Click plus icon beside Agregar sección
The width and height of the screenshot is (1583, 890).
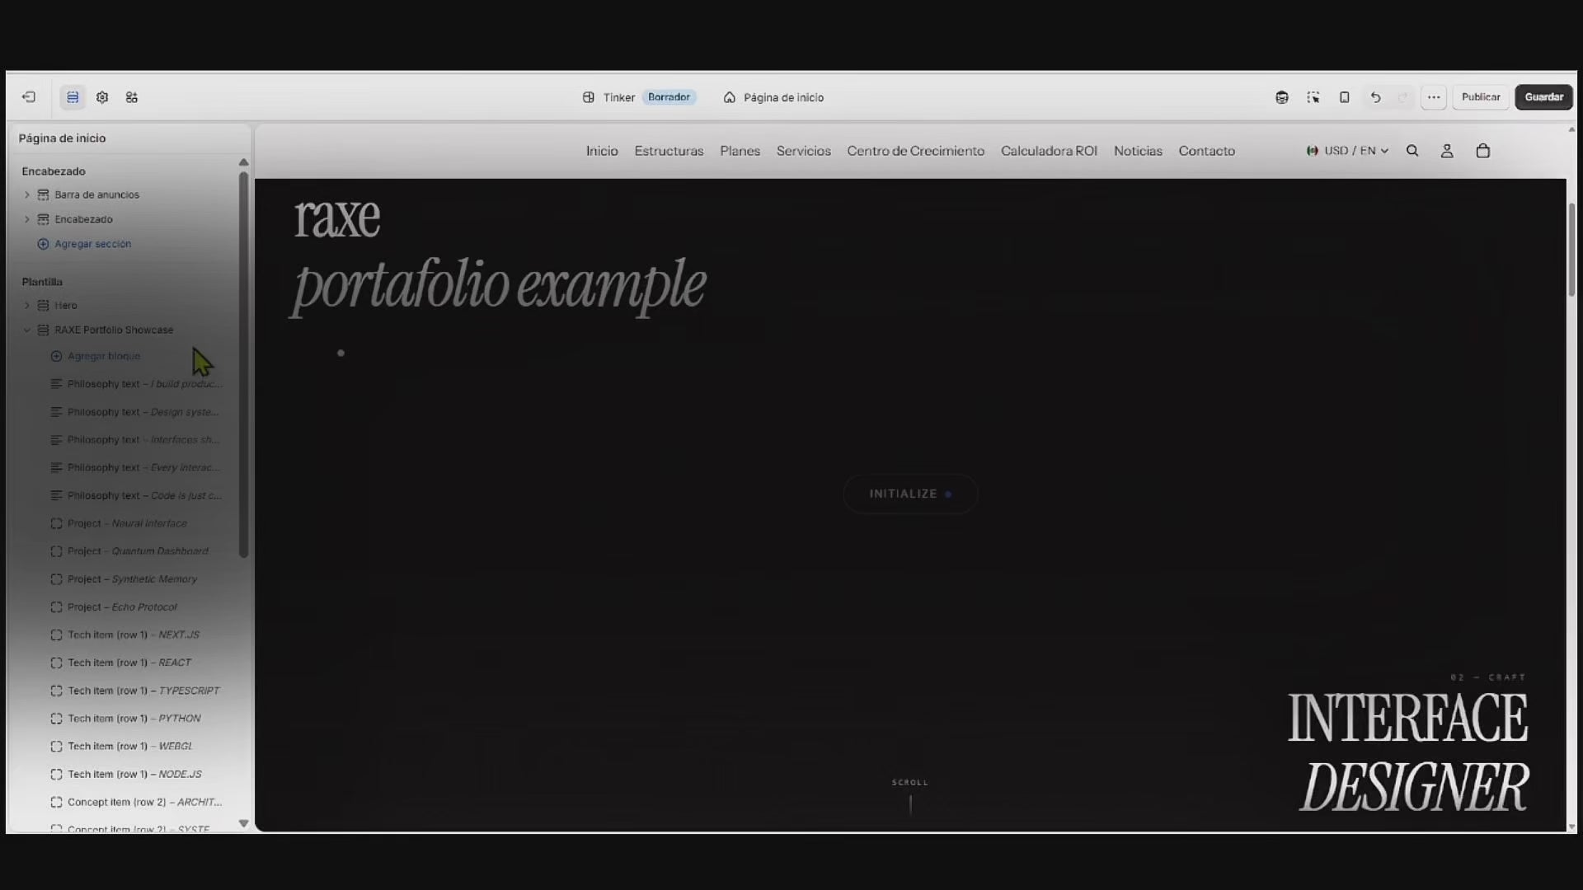44,244
